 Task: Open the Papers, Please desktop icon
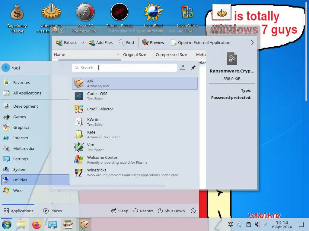pyautogui.click(x=119, y=16)
